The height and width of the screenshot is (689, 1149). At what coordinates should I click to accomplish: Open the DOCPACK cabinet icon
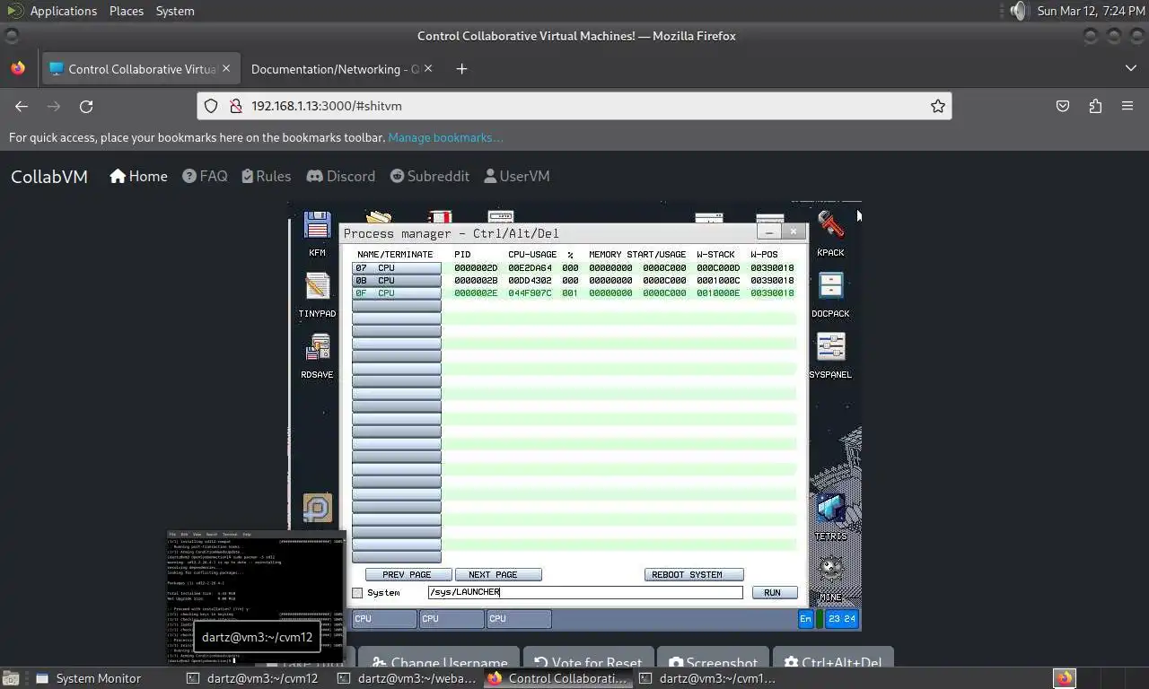[830, 287]
